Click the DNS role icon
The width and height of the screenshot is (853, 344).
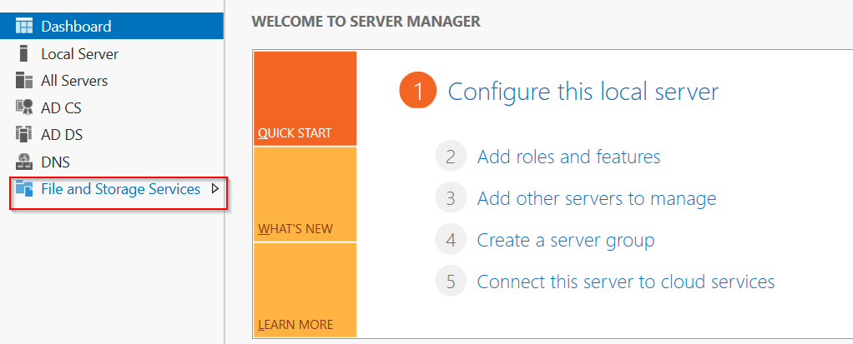(24, 162)
